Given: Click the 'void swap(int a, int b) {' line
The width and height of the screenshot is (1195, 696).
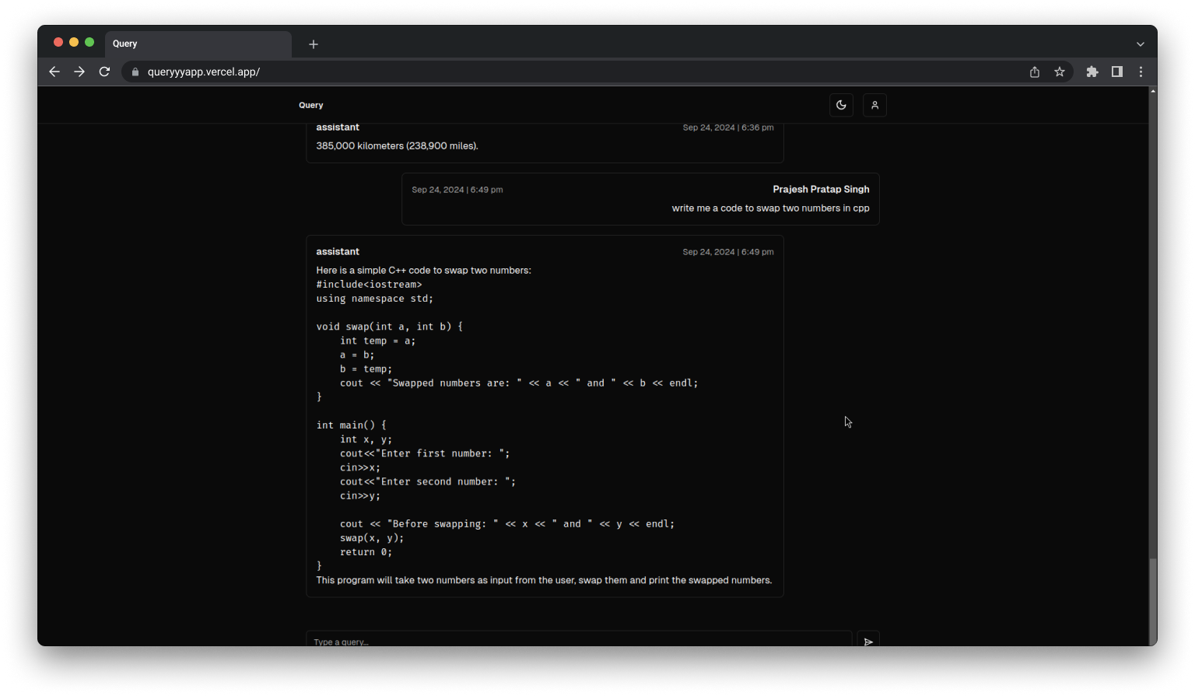Looking at the screenshot, I should coord(389,327).
